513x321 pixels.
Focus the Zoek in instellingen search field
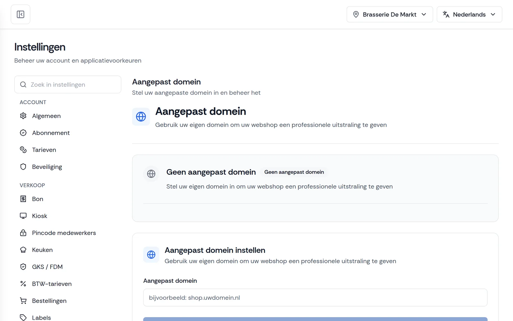coord(68,84)
